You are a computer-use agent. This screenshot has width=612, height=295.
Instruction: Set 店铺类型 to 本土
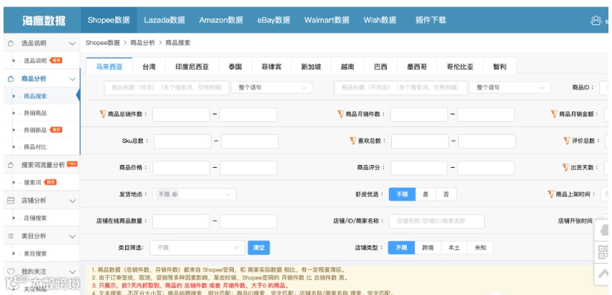point(454,247)
